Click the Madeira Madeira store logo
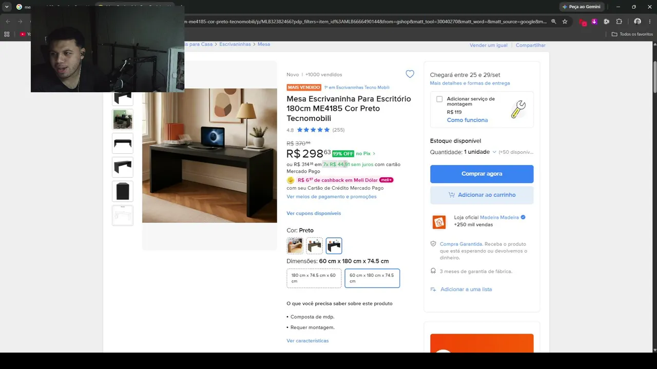The image size is (657, 369). pos(439,221)
